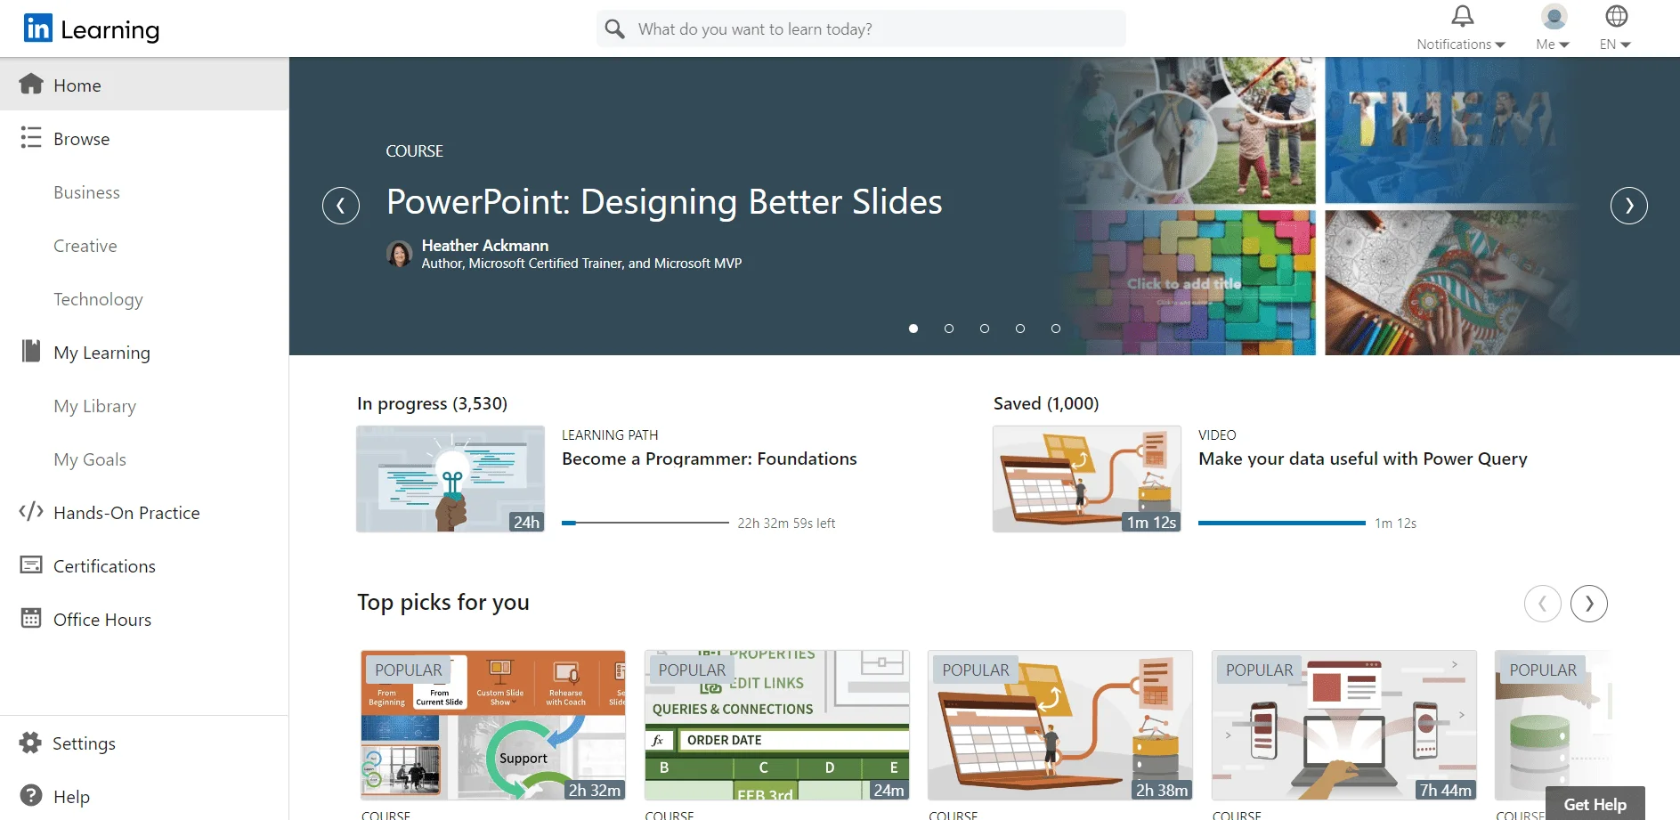Open Make your data useful with Power Query
Screen dimensions: 1680x820
(x=1362, y=459)
